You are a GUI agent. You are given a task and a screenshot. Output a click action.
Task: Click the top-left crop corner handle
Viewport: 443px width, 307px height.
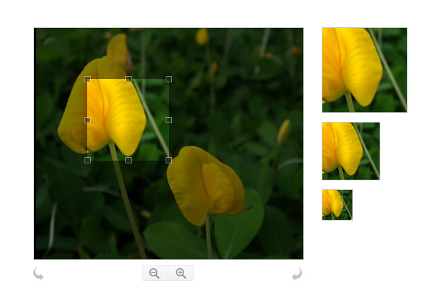[87, 80]
